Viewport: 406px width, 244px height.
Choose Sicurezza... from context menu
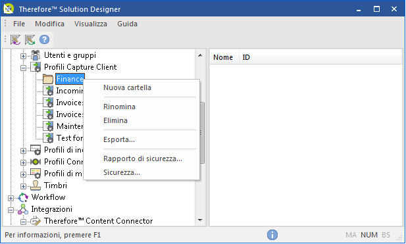coord(141,172)
